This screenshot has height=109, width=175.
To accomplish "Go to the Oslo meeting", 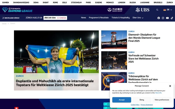I will click(x=64, y=2).
